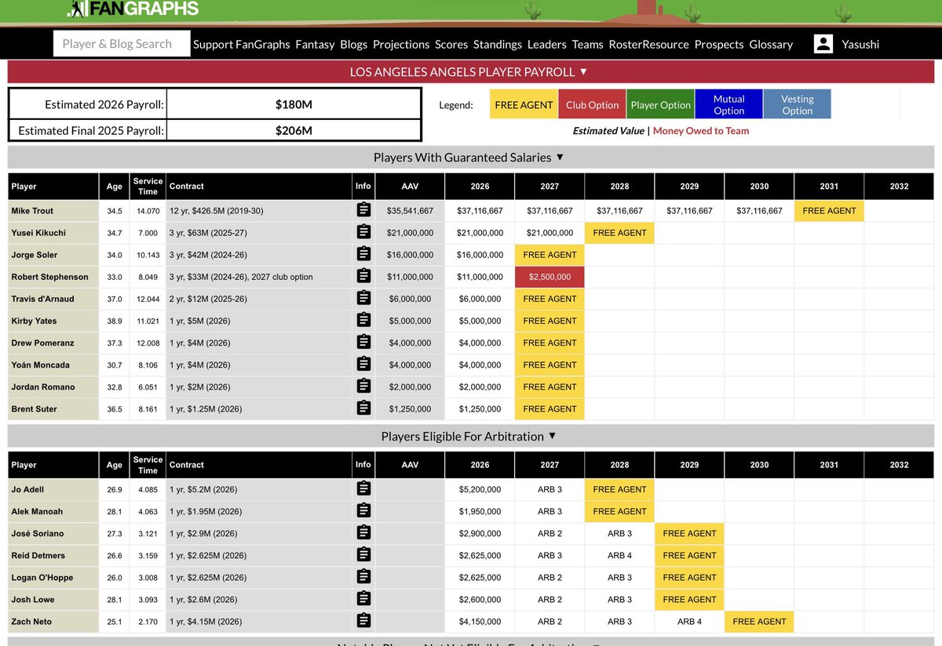Screen dimensions: 942x646
Task: Click the AAV column header in guaranteed salaries table
Action: [410, 186]
